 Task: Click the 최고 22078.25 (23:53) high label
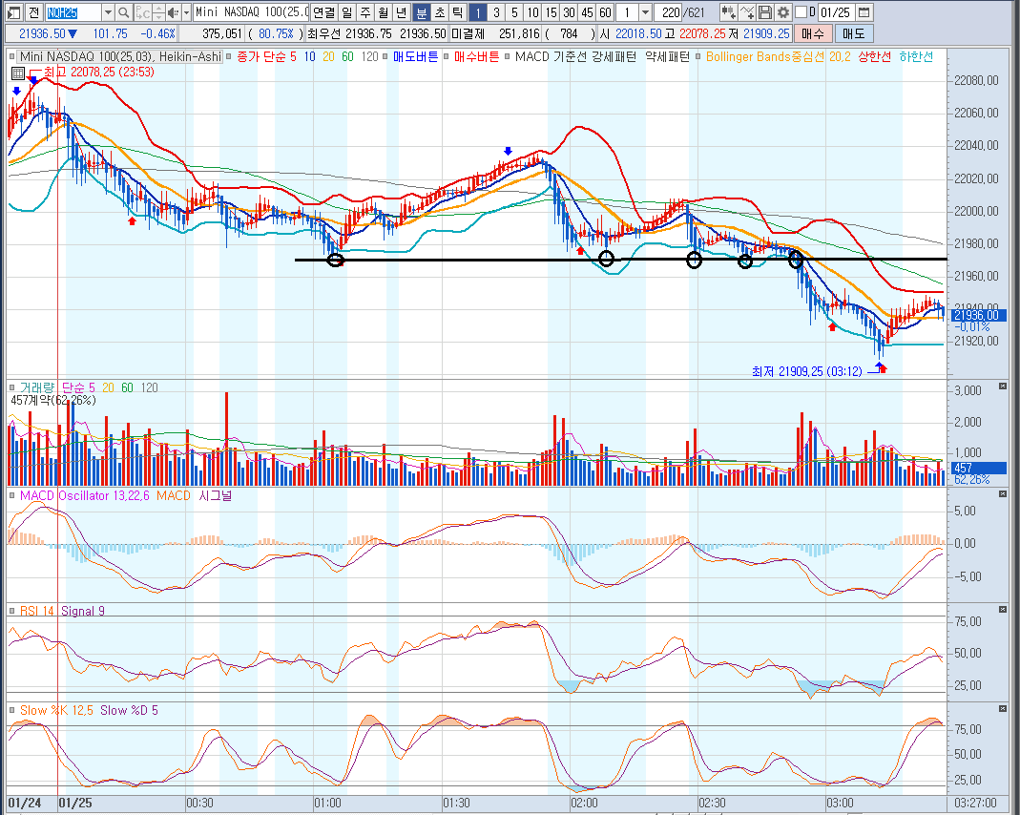(99, 73)
